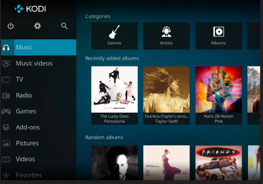Viewport: 263px width, 184px height.
Task: Open Settings via the gear icon
Action: click(37, 26)
